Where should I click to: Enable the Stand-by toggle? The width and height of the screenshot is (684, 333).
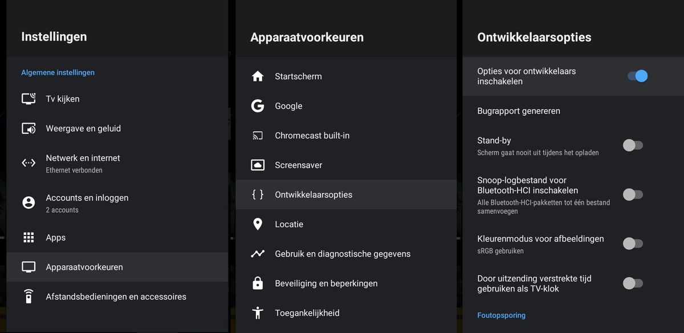pyautogui.click(x=633, y=145)
